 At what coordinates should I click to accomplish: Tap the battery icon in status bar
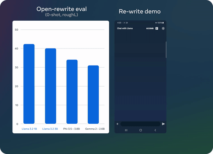pyautogui.click(x=163, y=23)
